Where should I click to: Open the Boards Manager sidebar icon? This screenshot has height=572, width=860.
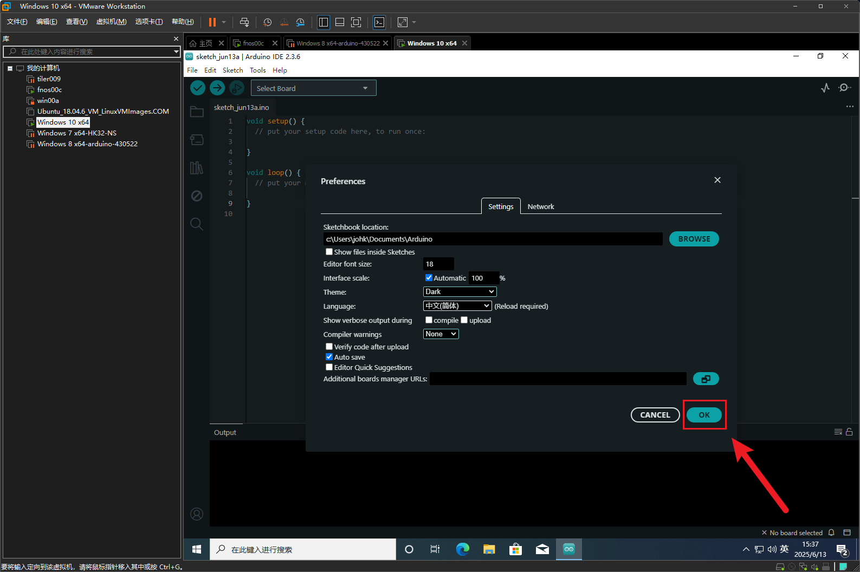coord(197,140)
